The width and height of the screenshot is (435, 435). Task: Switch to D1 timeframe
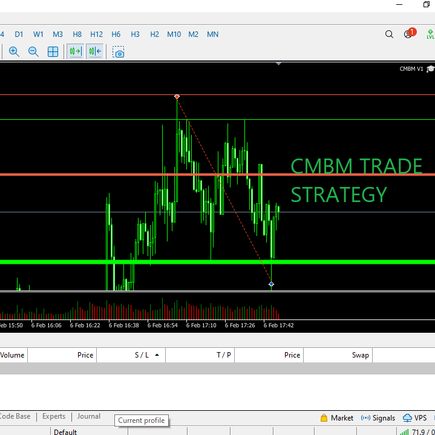[x=19, y=34]
